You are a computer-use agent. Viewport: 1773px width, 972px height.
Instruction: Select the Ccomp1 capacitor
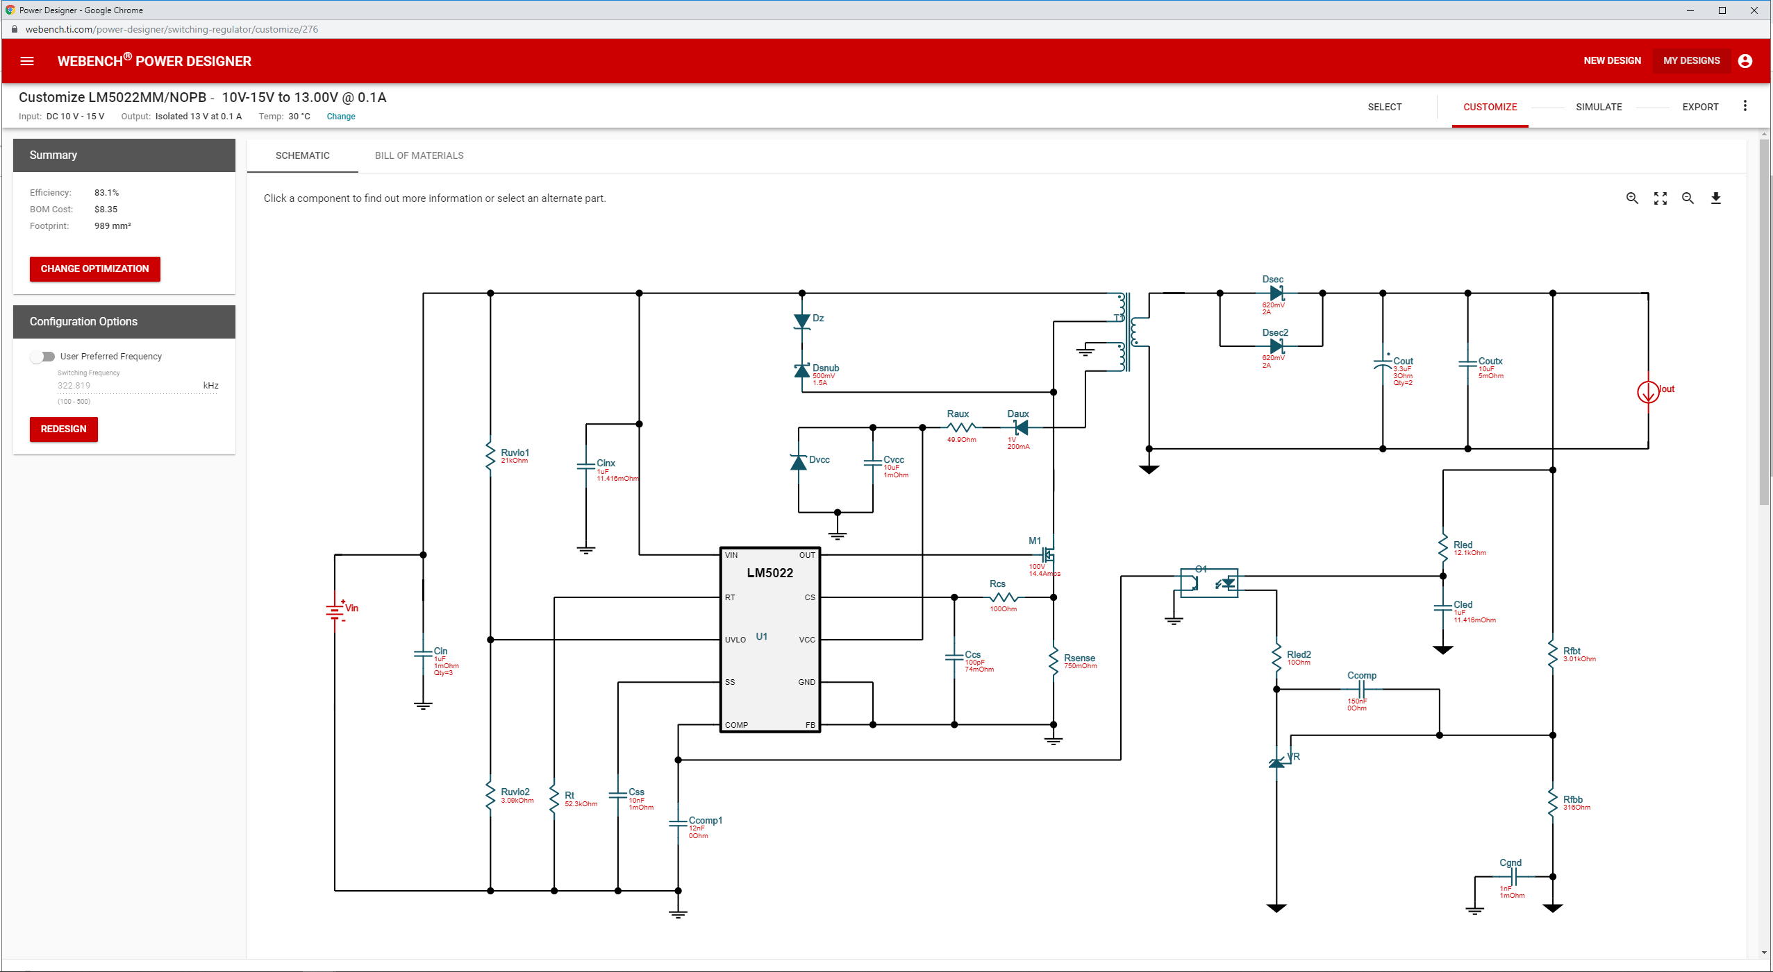[x=678, y=824]
